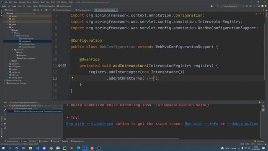Image resolution: width=268 pixels, height=151 pixels.
Task: Click the horizontal scrollbar under the console output
Action: click(x=123, y=139)
